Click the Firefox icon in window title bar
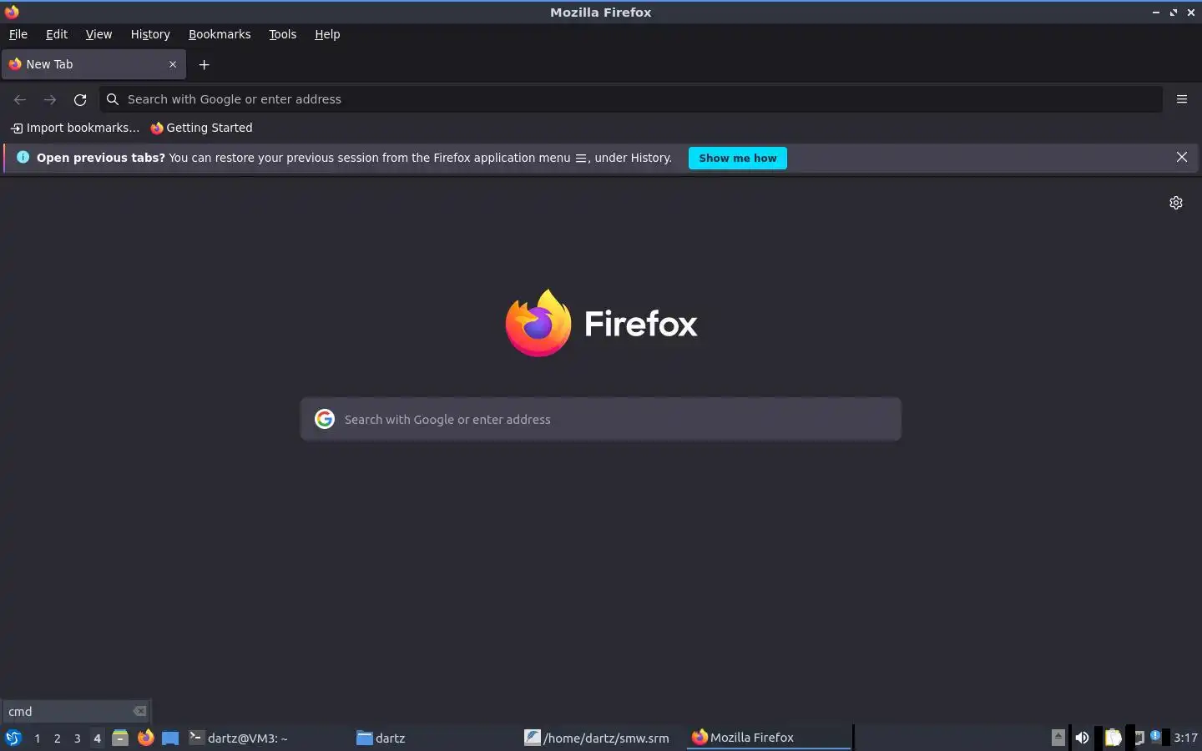 [12, 12]
